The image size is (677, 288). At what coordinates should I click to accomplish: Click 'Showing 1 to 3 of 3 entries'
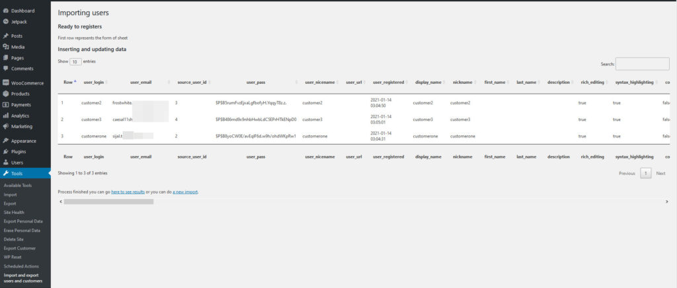click(x=83, y=173)
